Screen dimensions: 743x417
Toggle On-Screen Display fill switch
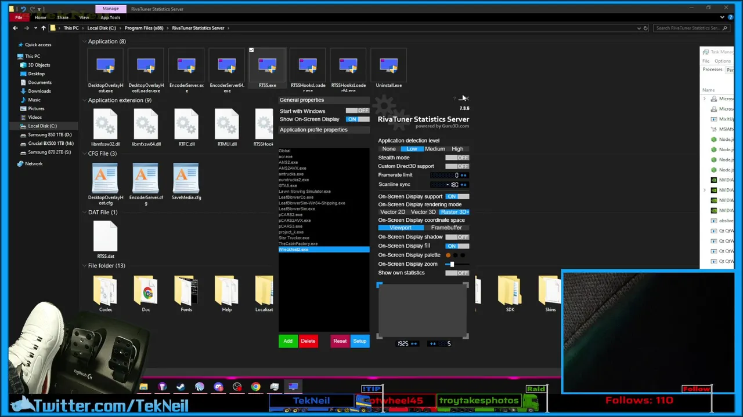457,246
